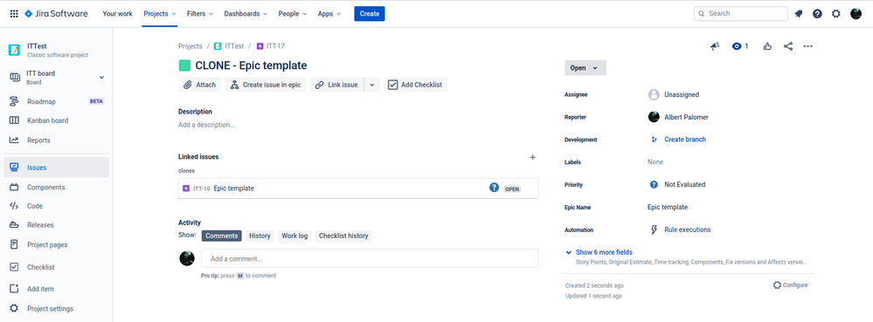Select the History activity tab
Screen dimensions: 873x322
click(260, 236)
